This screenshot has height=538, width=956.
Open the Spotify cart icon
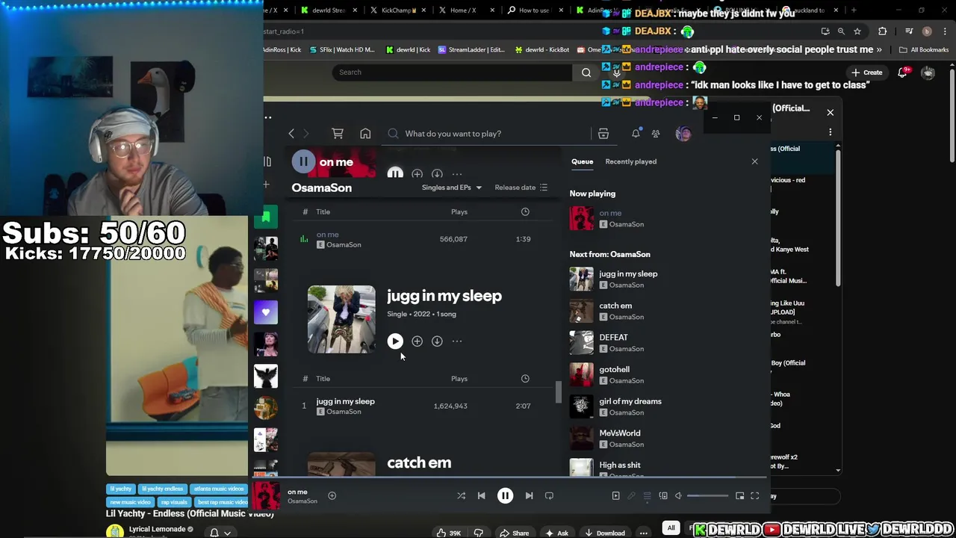[338, 134]
